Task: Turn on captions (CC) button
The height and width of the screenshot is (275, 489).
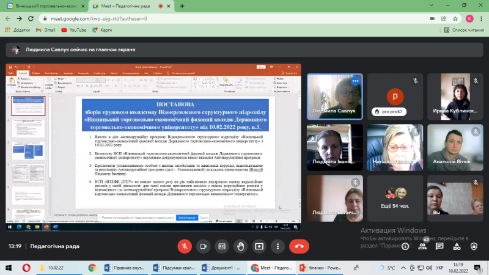Action: pos(222,246)
